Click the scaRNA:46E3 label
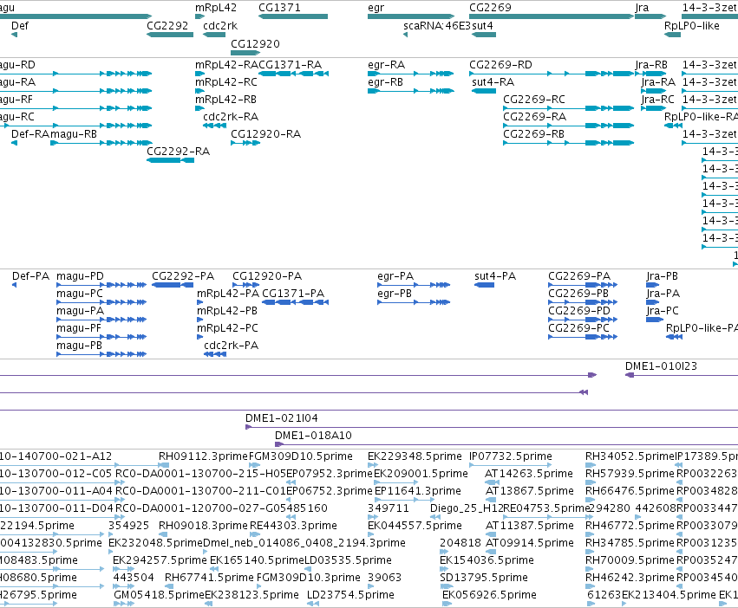This screenshot has width=738, height=608. tap(437, 25)
